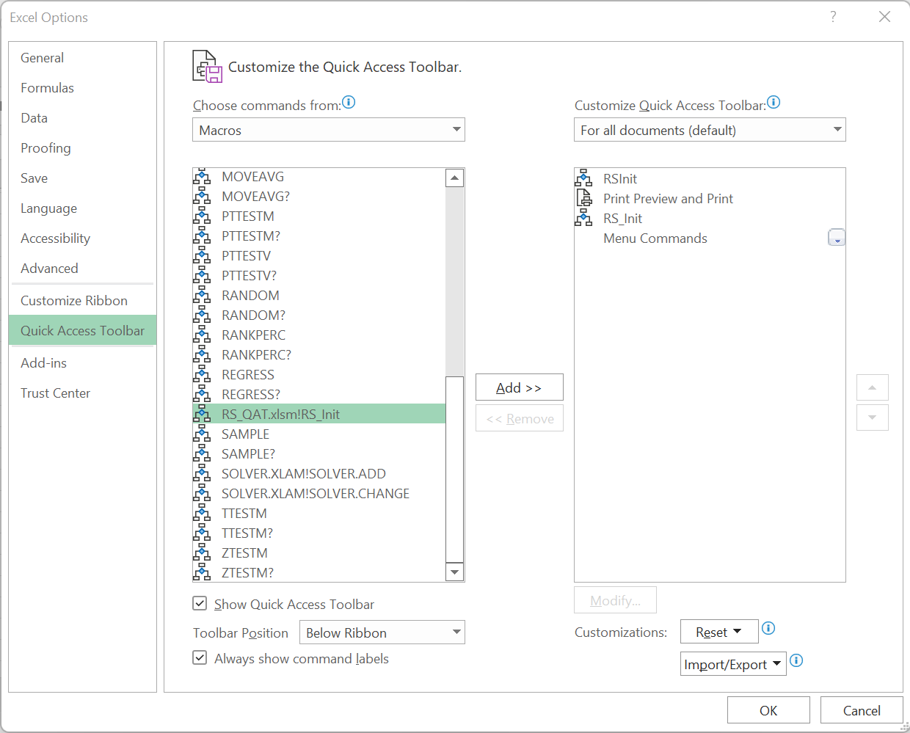
Task: Select the RANKPERC? macro entry
Action: (x=319, y=355)
